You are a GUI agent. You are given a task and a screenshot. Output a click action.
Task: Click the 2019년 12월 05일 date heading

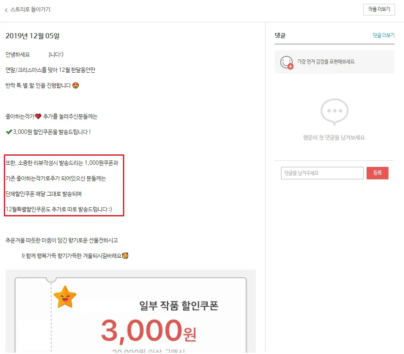(33, 36)
